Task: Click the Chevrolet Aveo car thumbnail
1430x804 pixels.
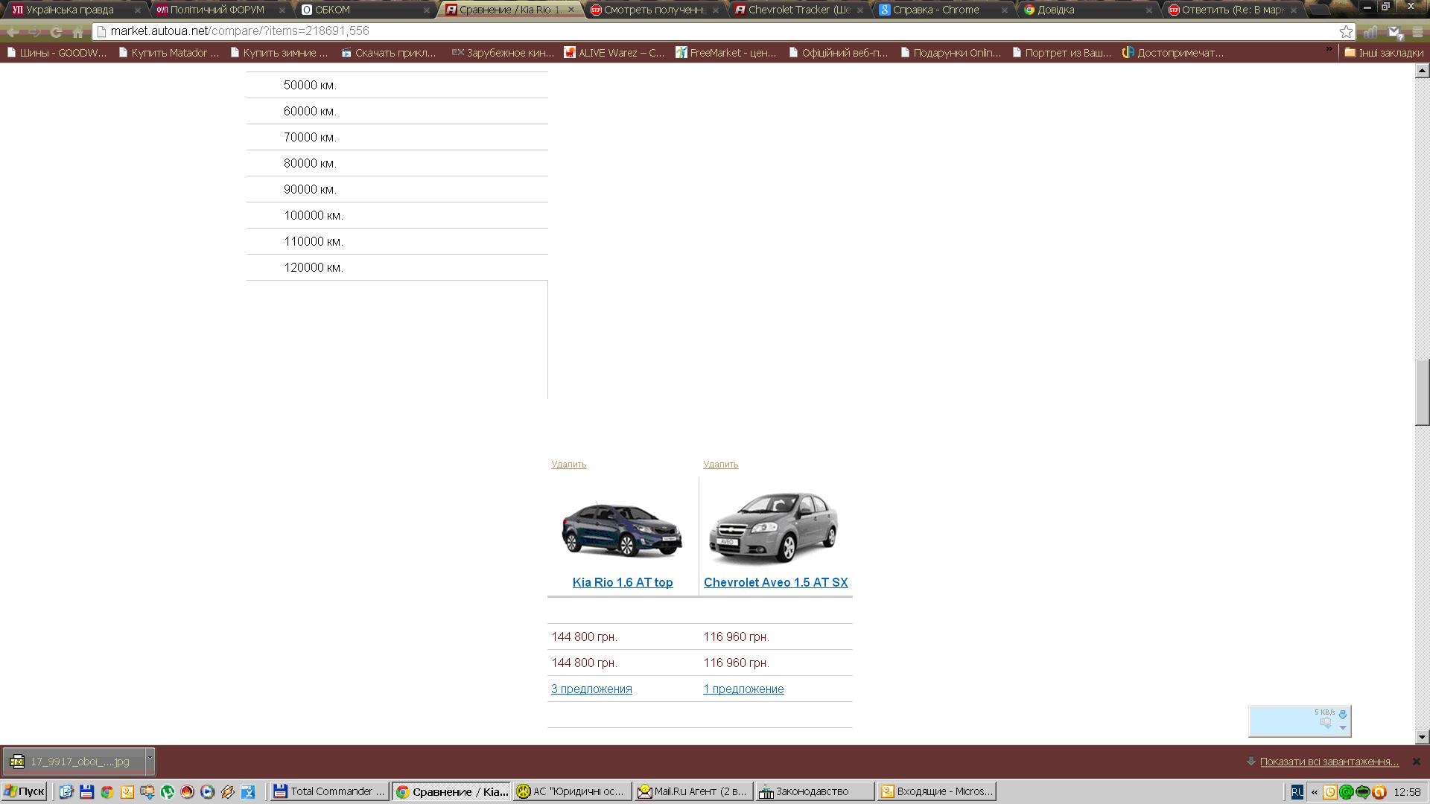Action: coord(773,527)
